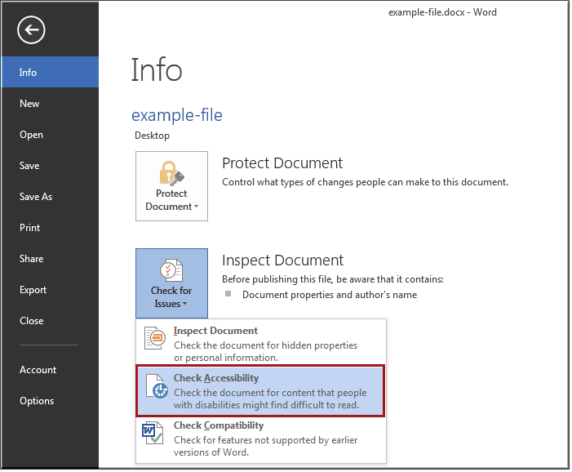Open Word Options
Image resolution: width=572 pixels, height=472 pixels.
pos(37,401)
